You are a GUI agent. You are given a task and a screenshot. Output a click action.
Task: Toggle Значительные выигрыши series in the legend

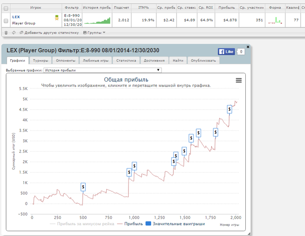pyautogui.click(x=175, y=224)
